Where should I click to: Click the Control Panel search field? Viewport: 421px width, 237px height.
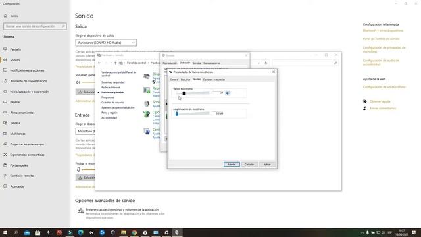coord(305,63)
